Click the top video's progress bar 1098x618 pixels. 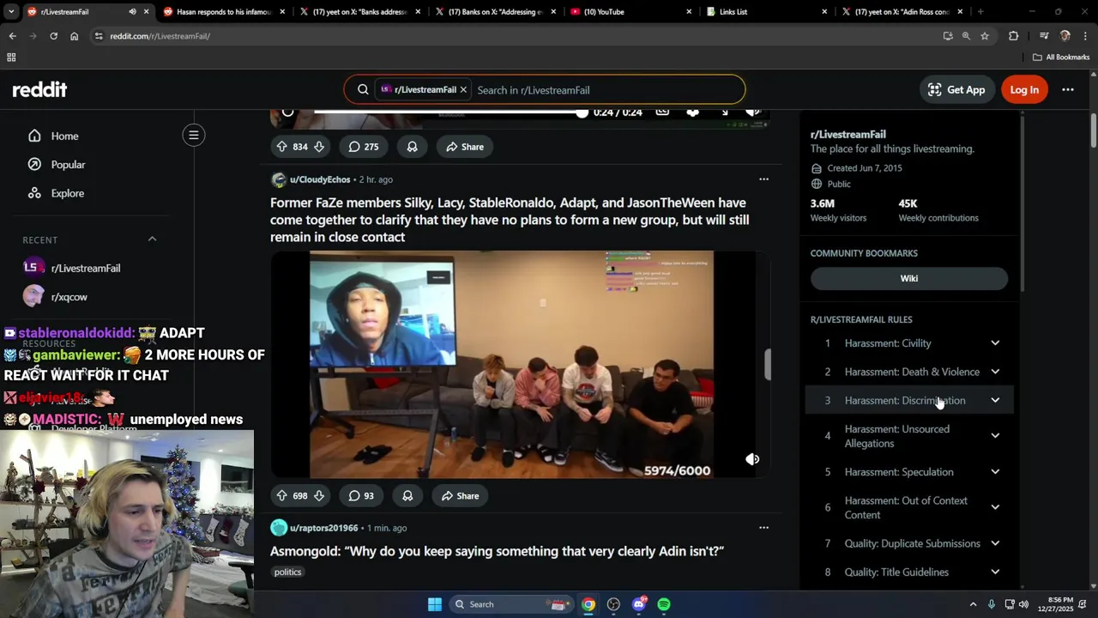point(450,112)
